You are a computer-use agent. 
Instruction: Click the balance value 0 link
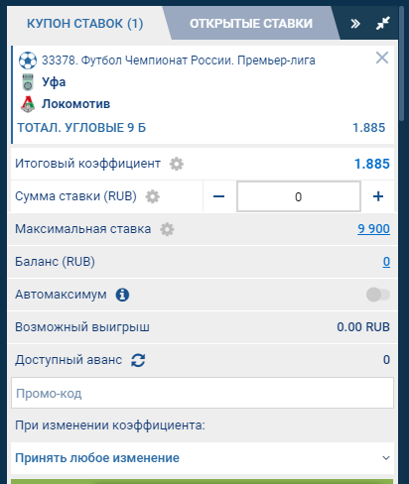click(x=386, y=262)
